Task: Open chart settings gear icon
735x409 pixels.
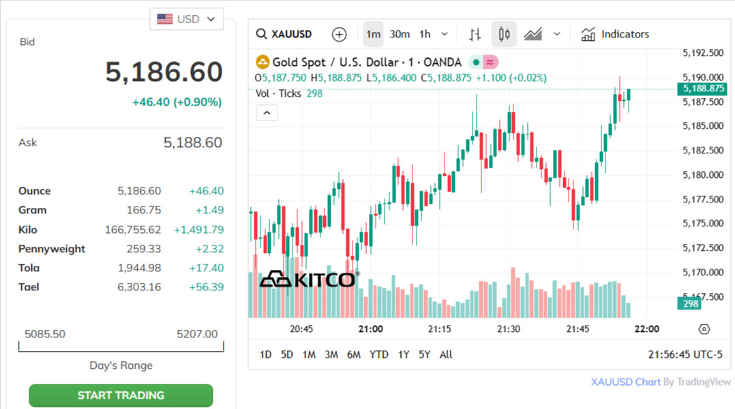Action: pos(704,329)
